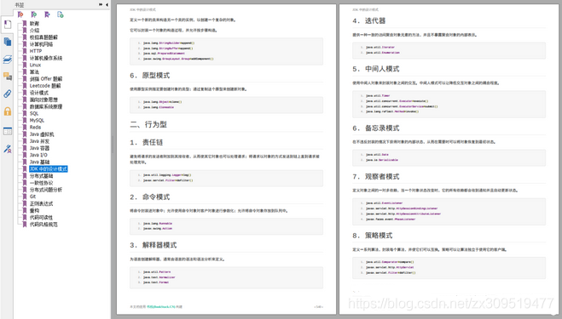The image size is (562, 319).
Task: Click the 6. 原型模式 heading on left page
Action: point(150,76)
